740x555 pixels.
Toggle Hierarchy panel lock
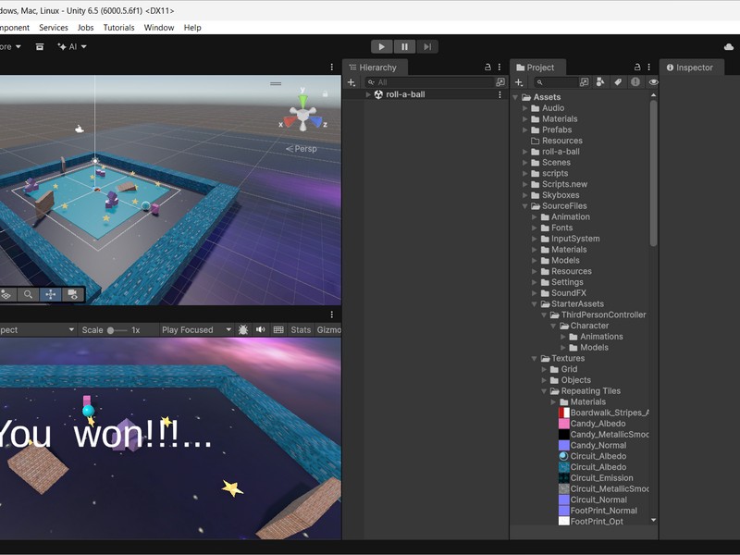[x=488, y=68]
